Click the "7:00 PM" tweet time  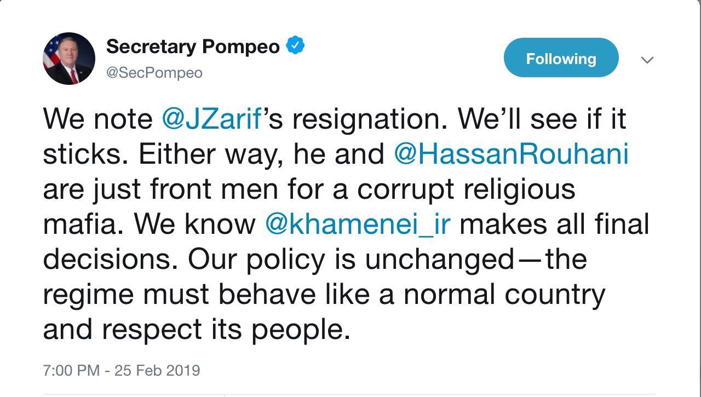[71, 370]
